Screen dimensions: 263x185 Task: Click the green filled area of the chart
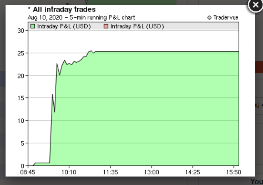[x=148, y=111]
